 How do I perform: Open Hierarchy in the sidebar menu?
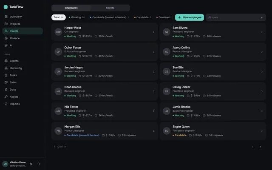coord(23,68)
